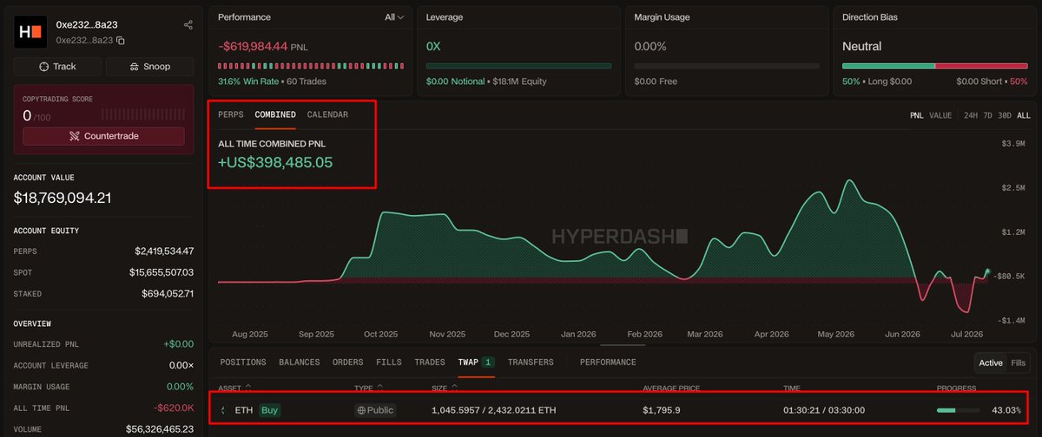The image size is (1042, 437).
Task: Click the chart's latest data point marker
Action: point(987,271)
